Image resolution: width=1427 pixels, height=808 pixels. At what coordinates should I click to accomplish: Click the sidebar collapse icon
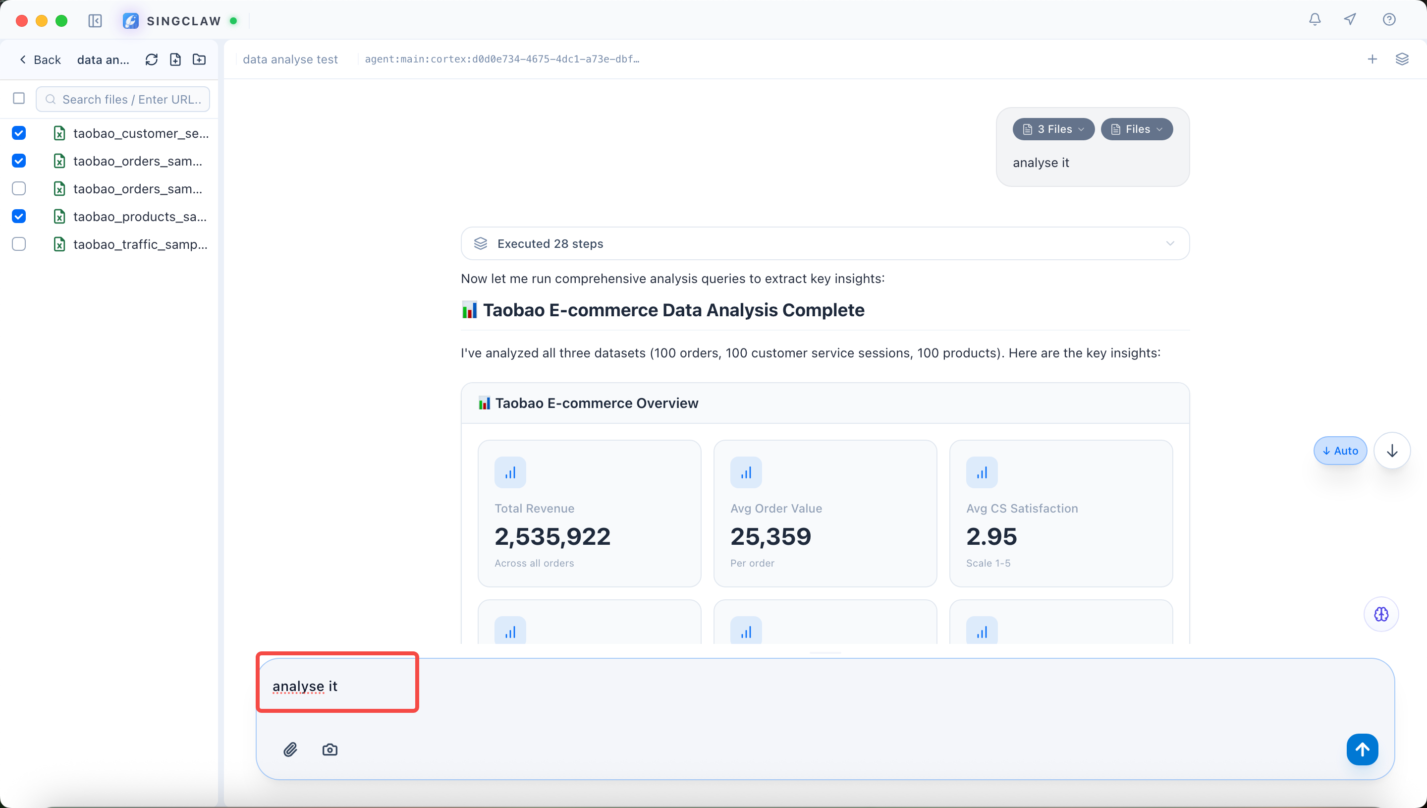pyautogui.click(x=95, y=21)
